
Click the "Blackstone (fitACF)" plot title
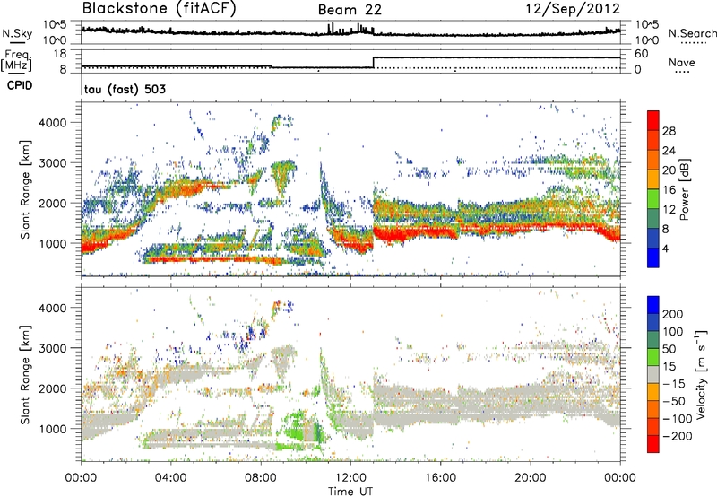point(160,9)
